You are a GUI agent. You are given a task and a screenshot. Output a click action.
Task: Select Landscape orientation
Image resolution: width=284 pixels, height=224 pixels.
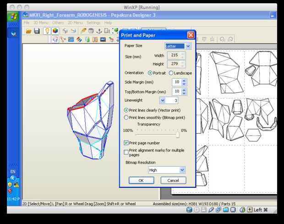click(x=171, y=73)
